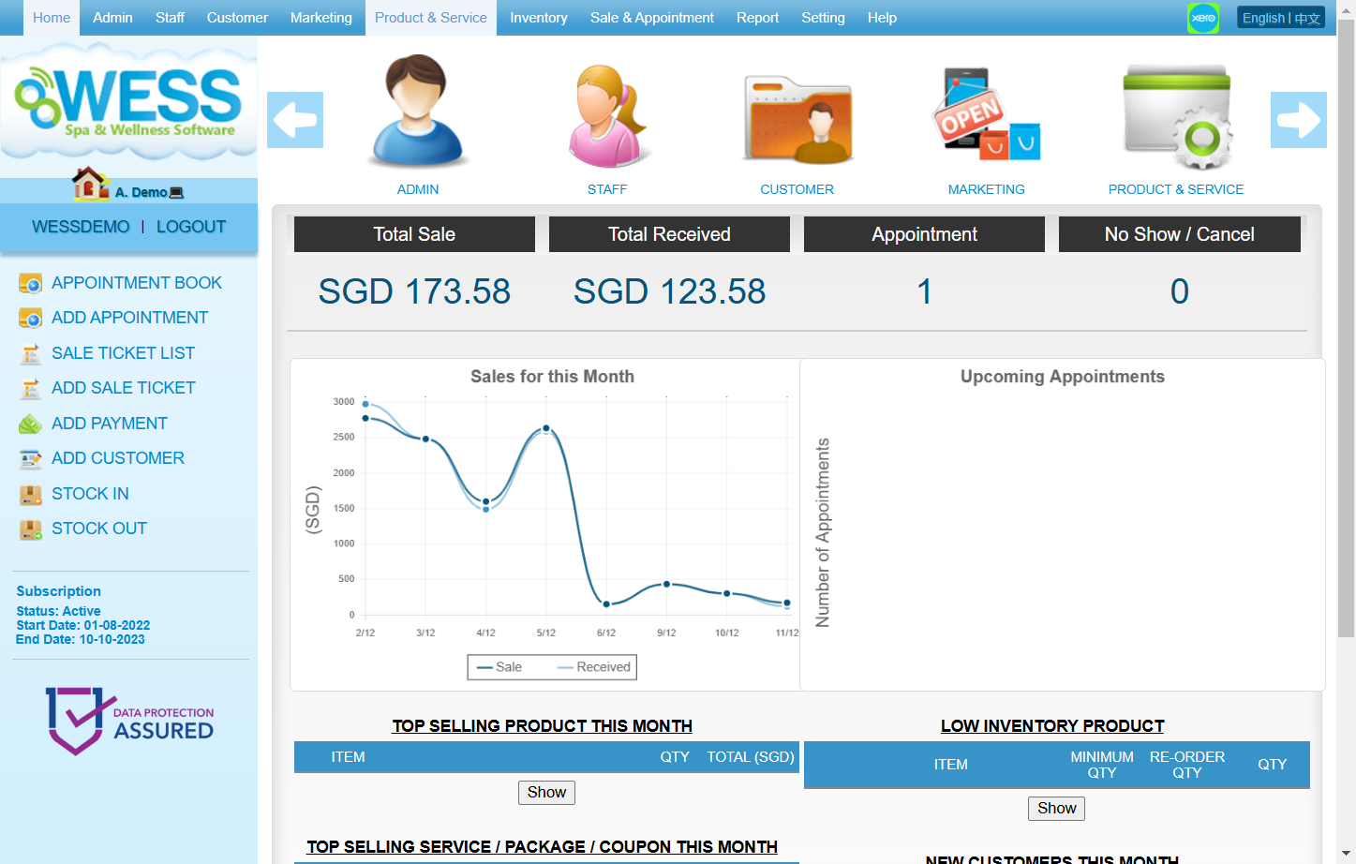The image size is (1356, 864).
Task: Click the Data Protection Assured badge
Action: [130, 721]
